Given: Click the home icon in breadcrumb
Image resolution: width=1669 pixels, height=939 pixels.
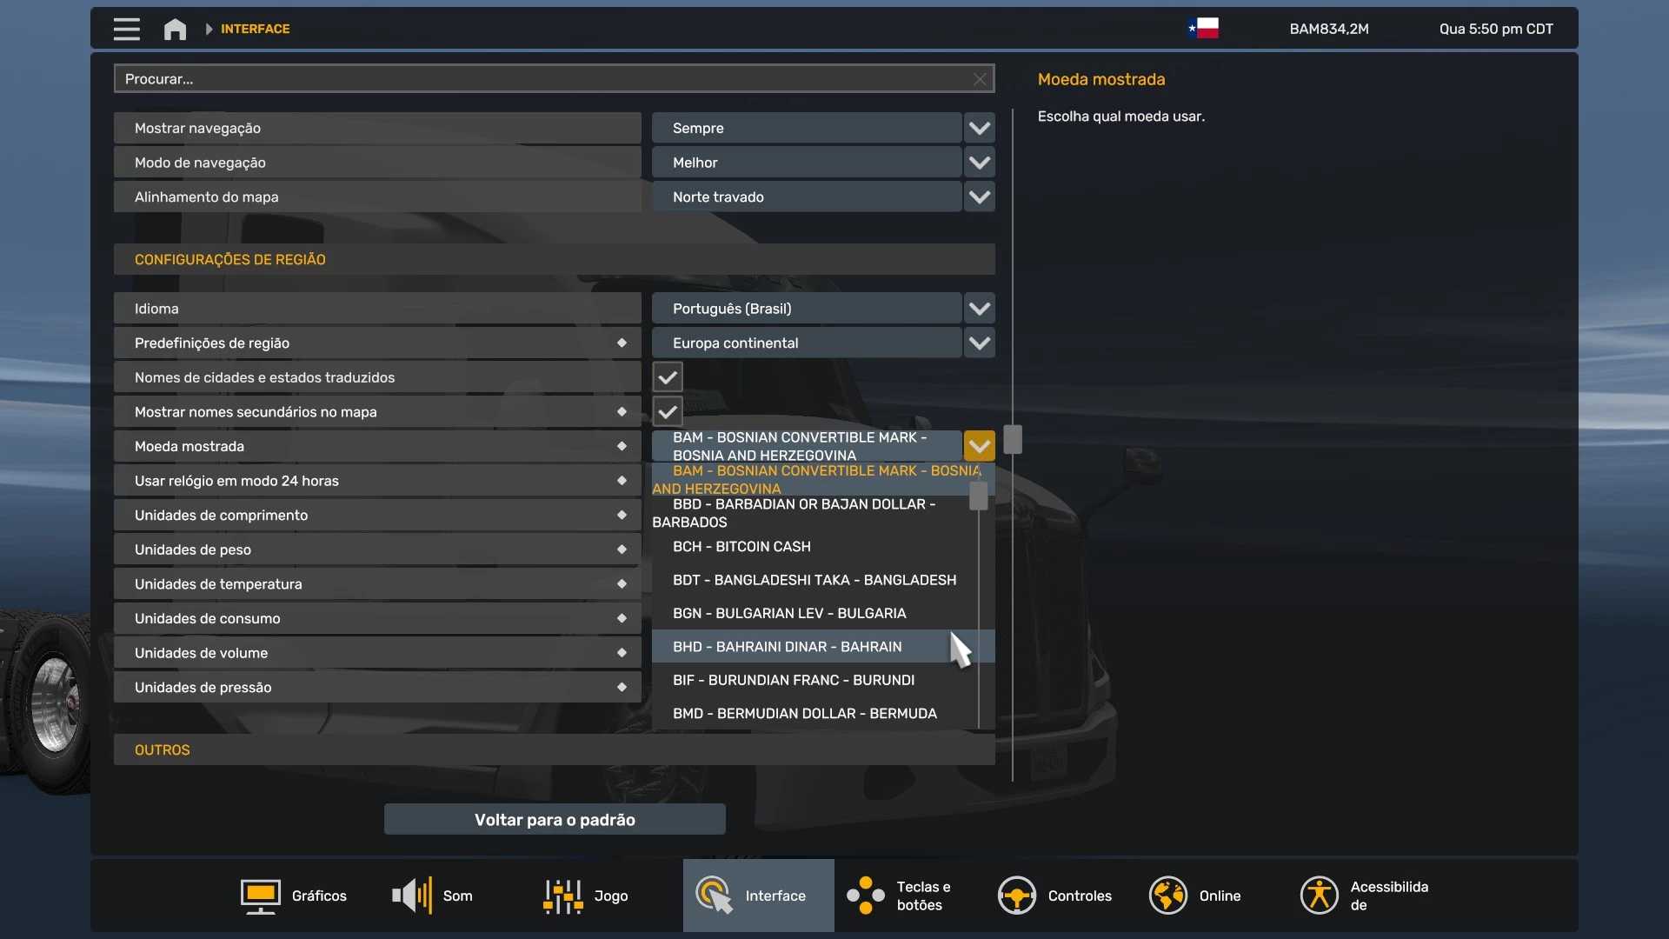Looking at the screenshot, I should [175, 29].
